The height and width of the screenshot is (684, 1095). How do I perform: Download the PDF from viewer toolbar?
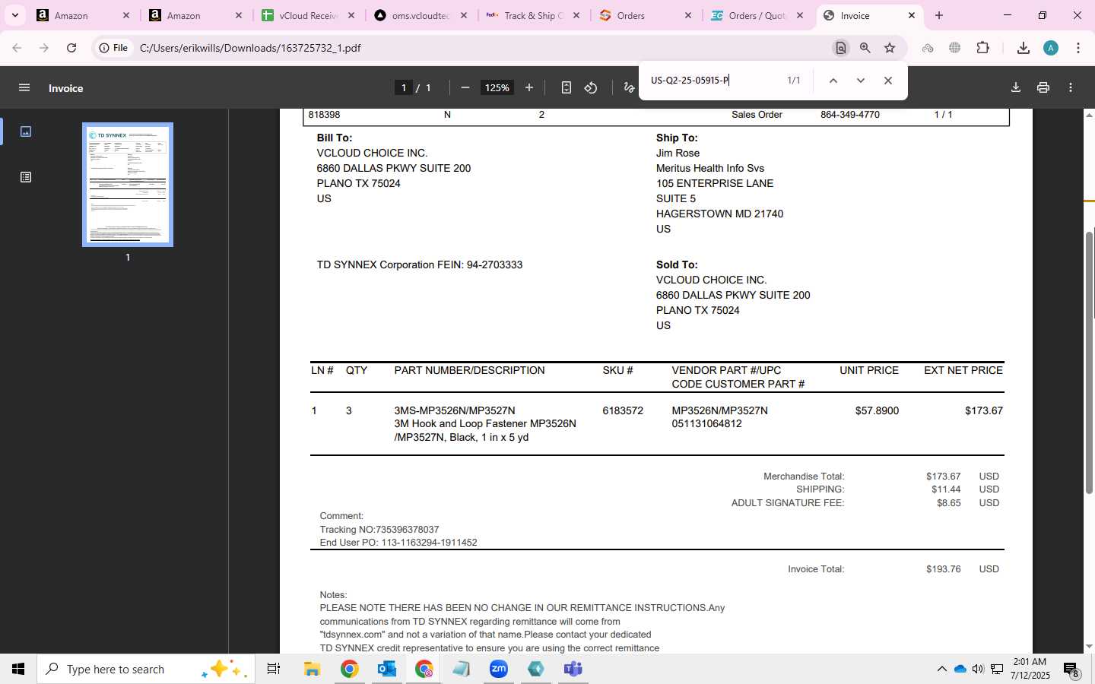click(1016, 88)
